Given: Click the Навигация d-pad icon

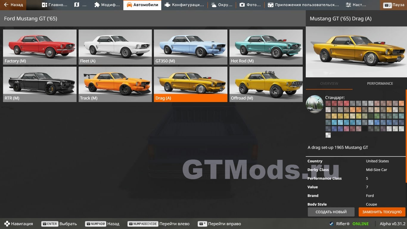Looking at the screenshot, I should [x=7, y=224].
